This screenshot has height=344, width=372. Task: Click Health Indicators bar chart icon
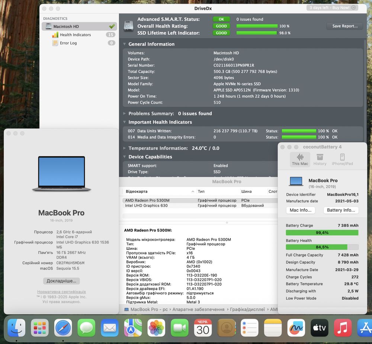click(x=55, y=35)
